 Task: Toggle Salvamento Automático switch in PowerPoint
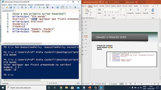(102, 2)
